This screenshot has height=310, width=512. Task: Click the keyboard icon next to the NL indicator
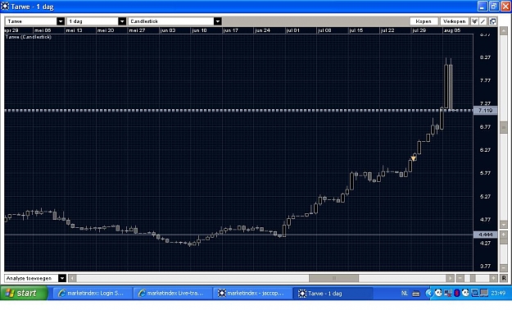pos(415,294)
